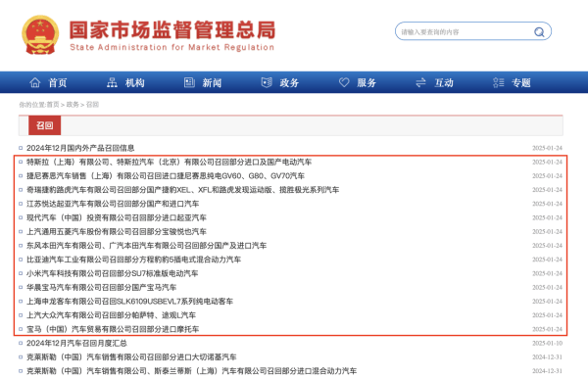Open the Tesla (特斯拉) recall notice
588x379 pixels.
[169, 162]
